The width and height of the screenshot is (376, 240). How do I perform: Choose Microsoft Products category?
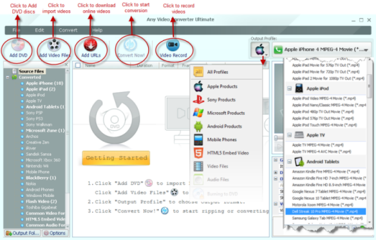pos(227,113)
